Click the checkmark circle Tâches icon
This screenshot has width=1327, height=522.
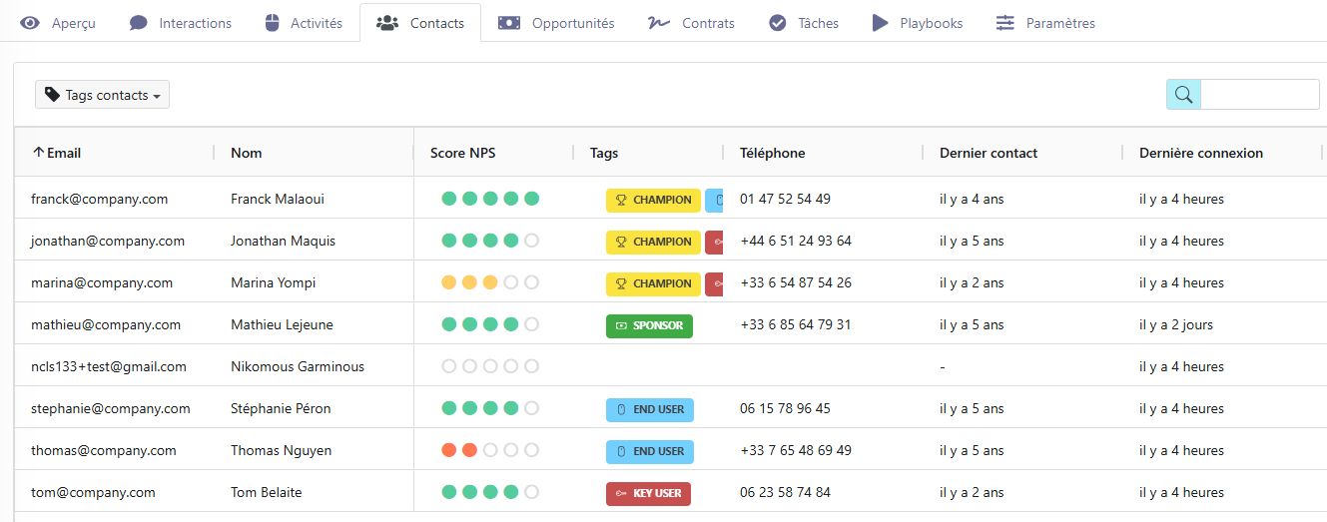[x=778, y=23]
